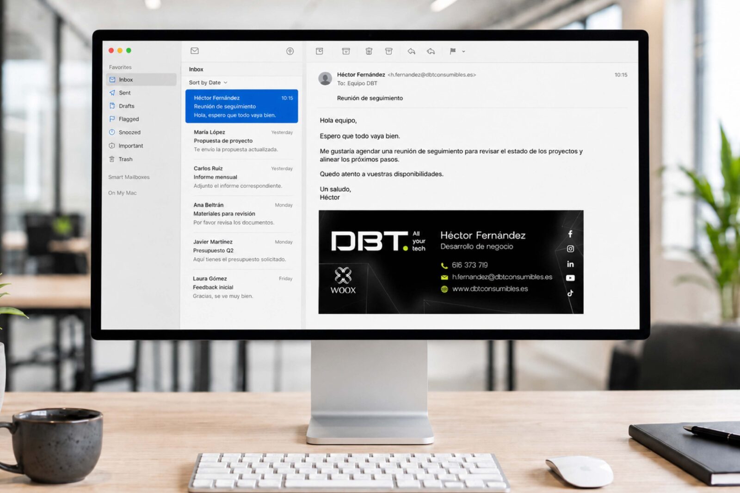Click the subject line Reunión de seguimiento in header

coord(370,98)
